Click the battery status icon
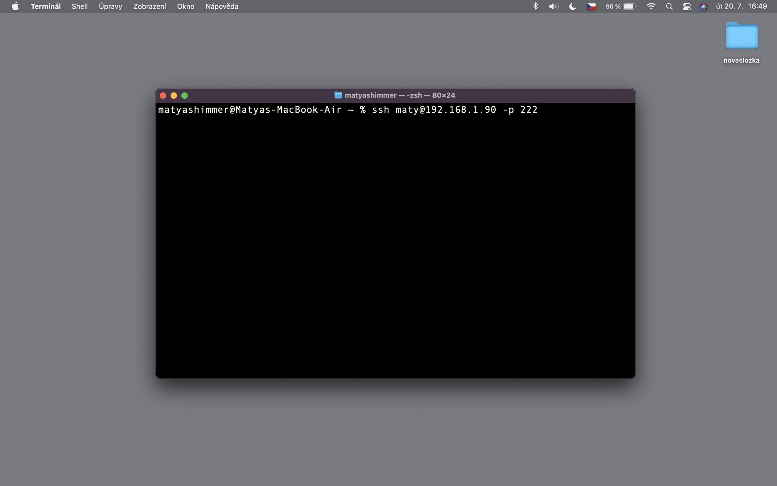Viewport: 777px width, 486px height. [629, 6]
